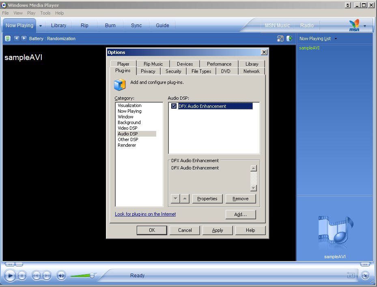
Task: Click the fast forward button at far right
Action: click(x=365, y=264)
